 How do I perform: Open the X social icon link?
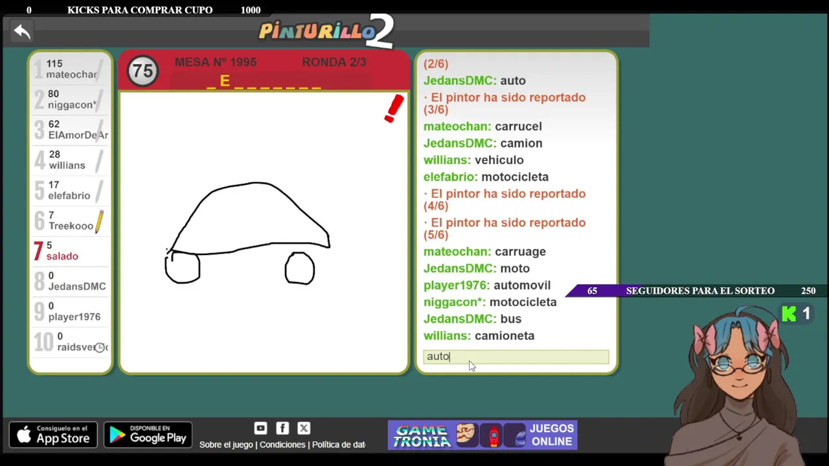pyautogui.click(x=304, y=428)
